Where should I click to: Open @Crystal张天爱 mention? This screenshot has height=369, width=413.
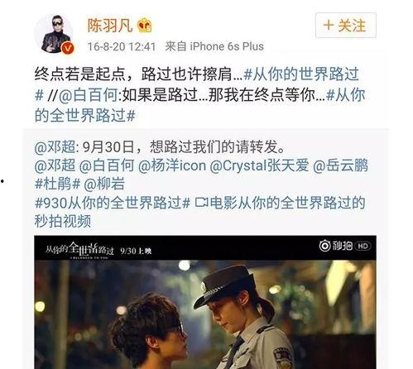259,165
